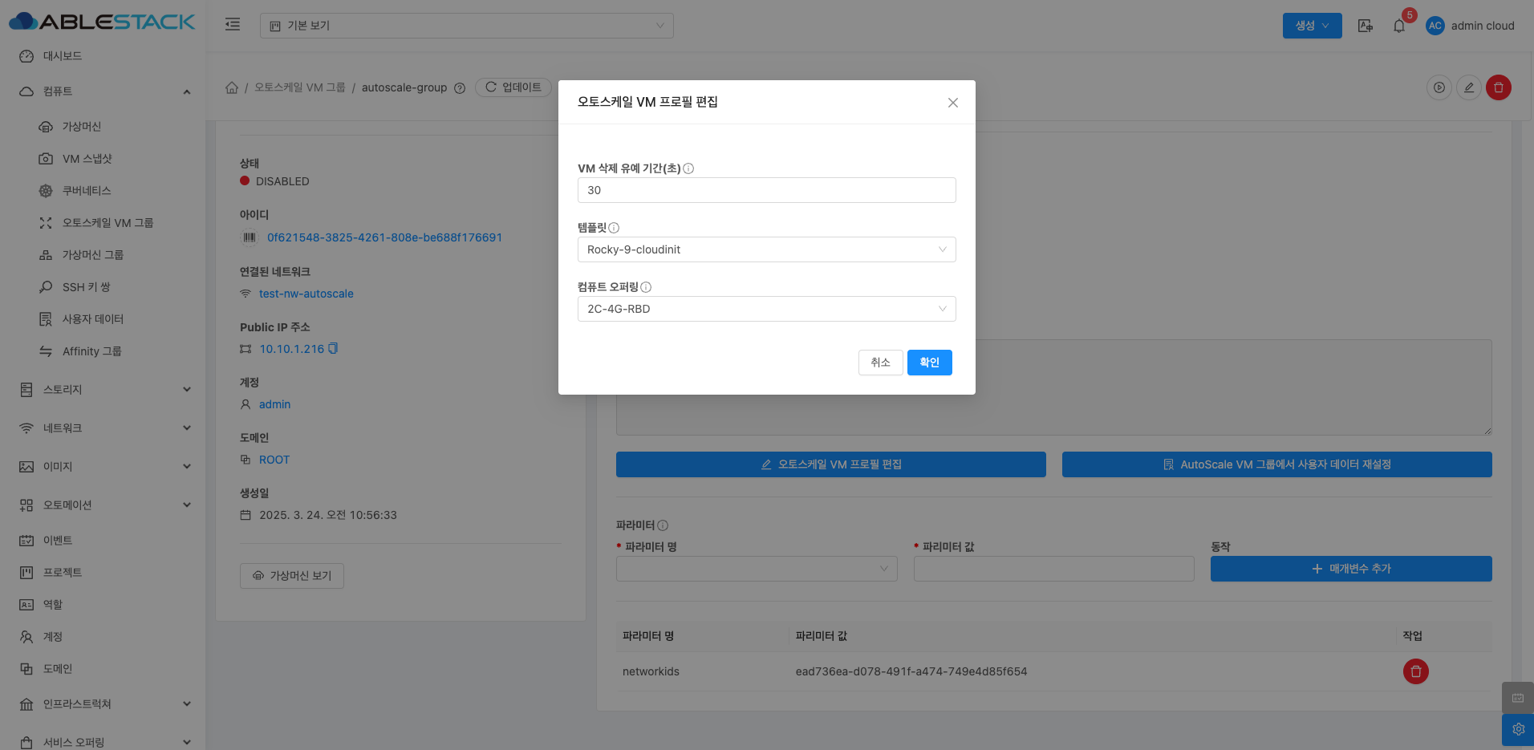
Task: Click the VM 삭제 유예 기간 input field
Action: coord(766,190)
